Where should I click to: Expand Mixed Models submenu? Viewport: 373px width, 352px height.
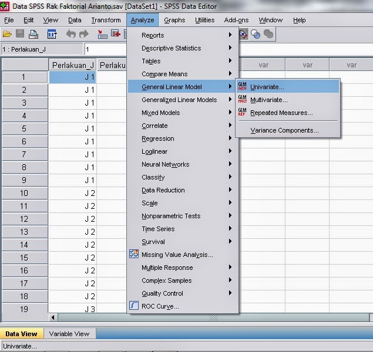point(183,113)
